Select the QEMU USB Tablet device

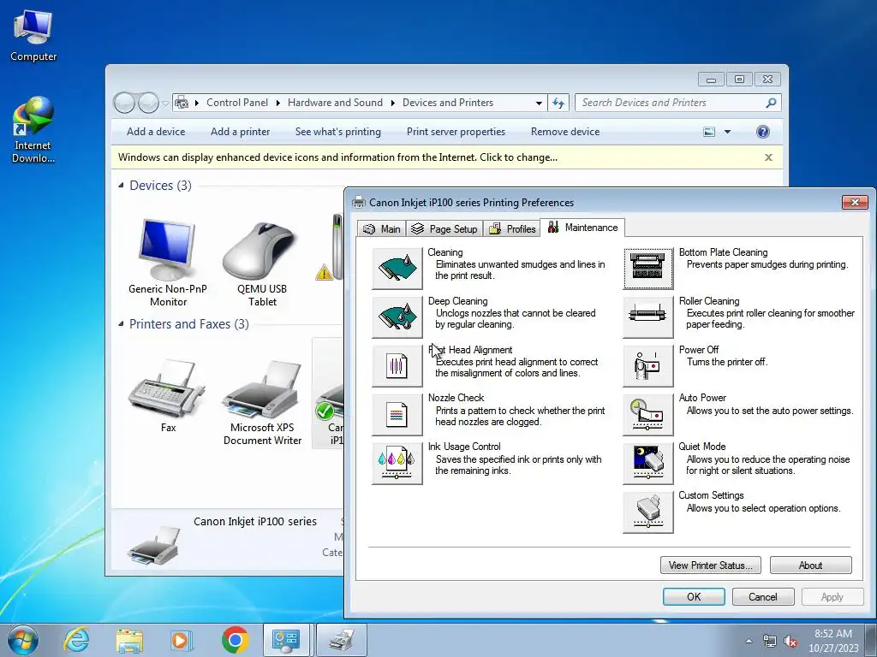point(262,263)
